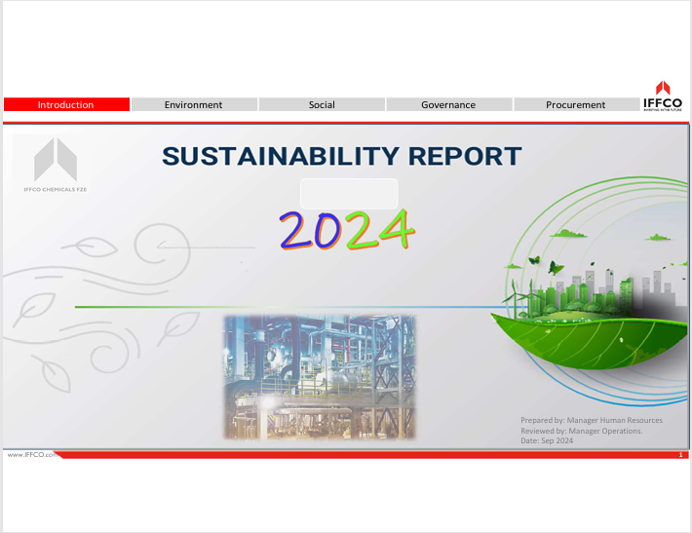Click the Sustainability Report title text

(x=341, y=156)
